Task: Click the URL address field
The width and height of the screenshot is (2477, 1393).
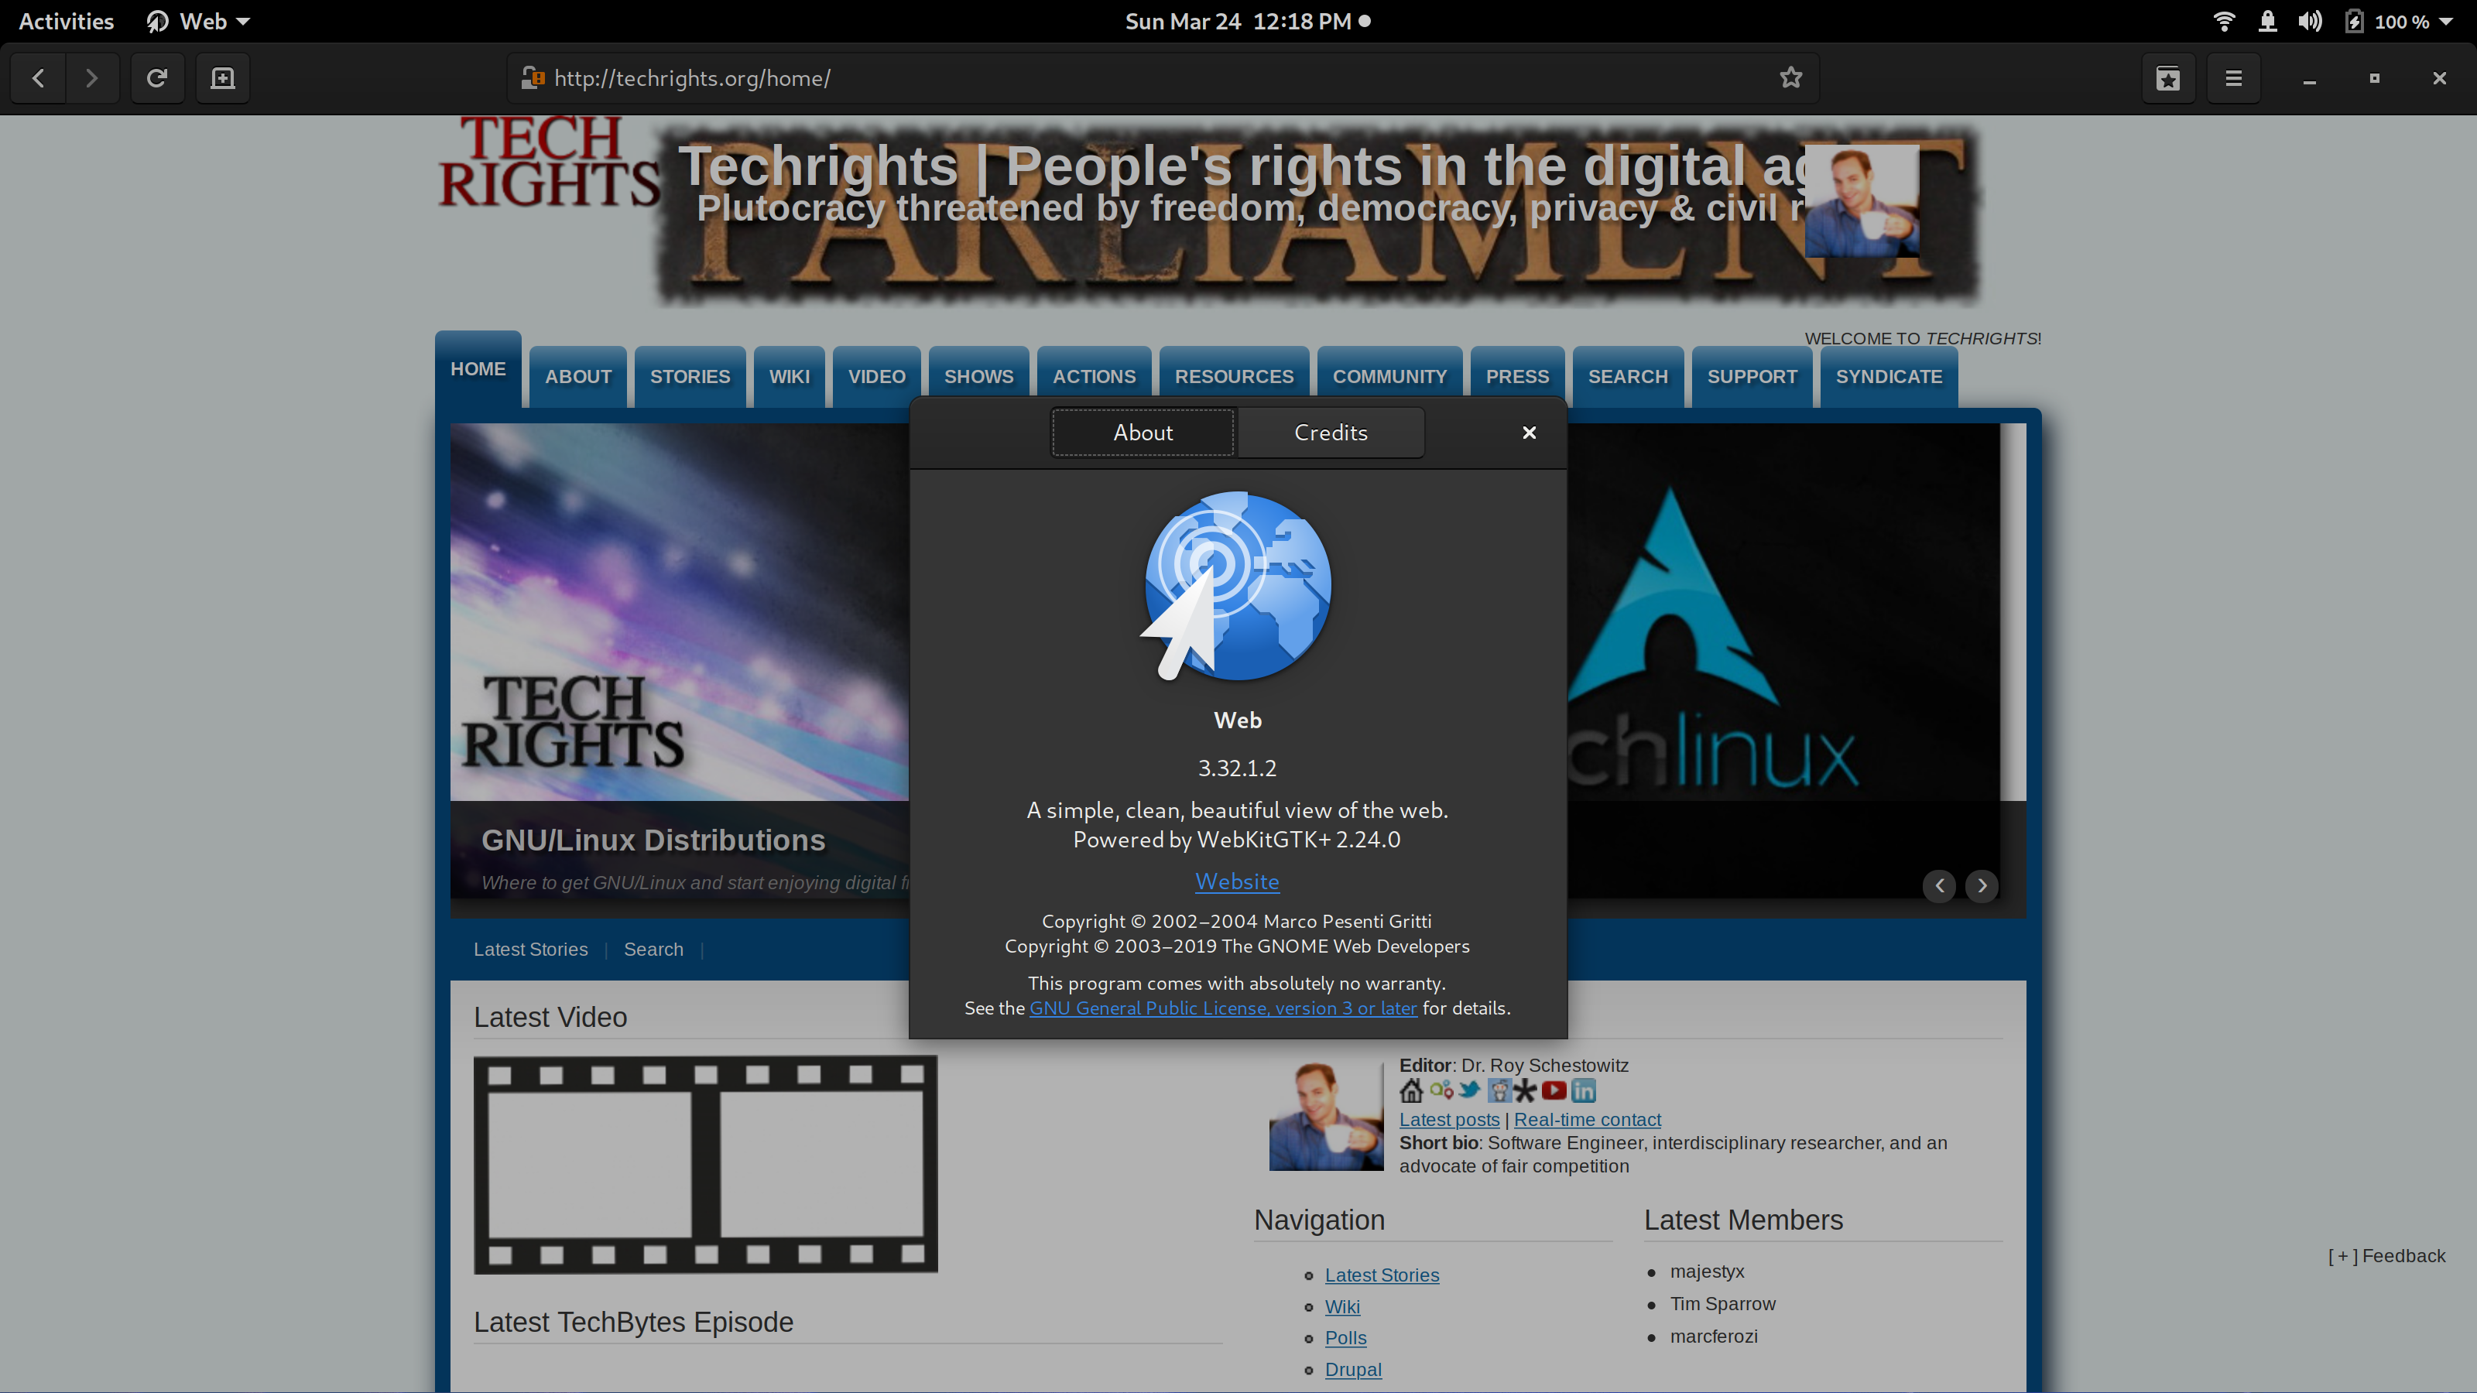Action: point(1154,78)
